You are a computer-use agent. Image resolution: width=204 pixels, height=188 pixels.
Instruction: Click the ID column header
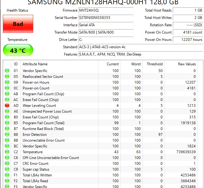coord(16,64)
